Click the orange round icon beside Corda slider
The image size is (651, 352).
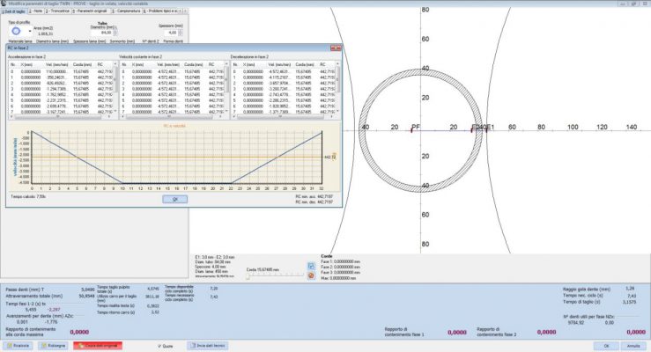(x=311, y=275)
